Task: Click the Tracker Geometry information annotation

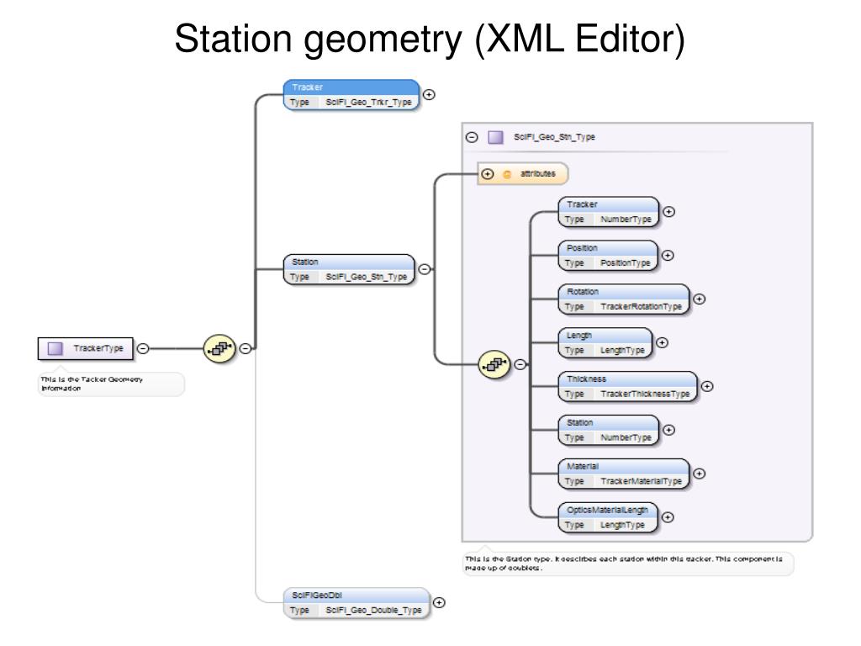Action: click(111, 384)
